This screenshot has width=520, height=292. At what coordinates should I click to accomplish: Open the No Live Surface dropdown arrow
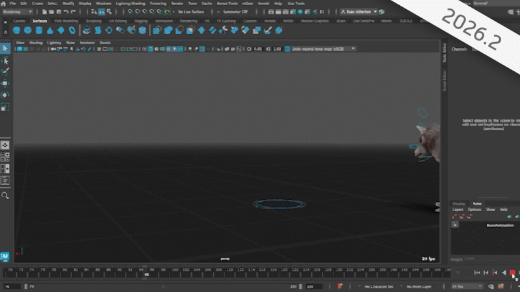click(174, 12)
